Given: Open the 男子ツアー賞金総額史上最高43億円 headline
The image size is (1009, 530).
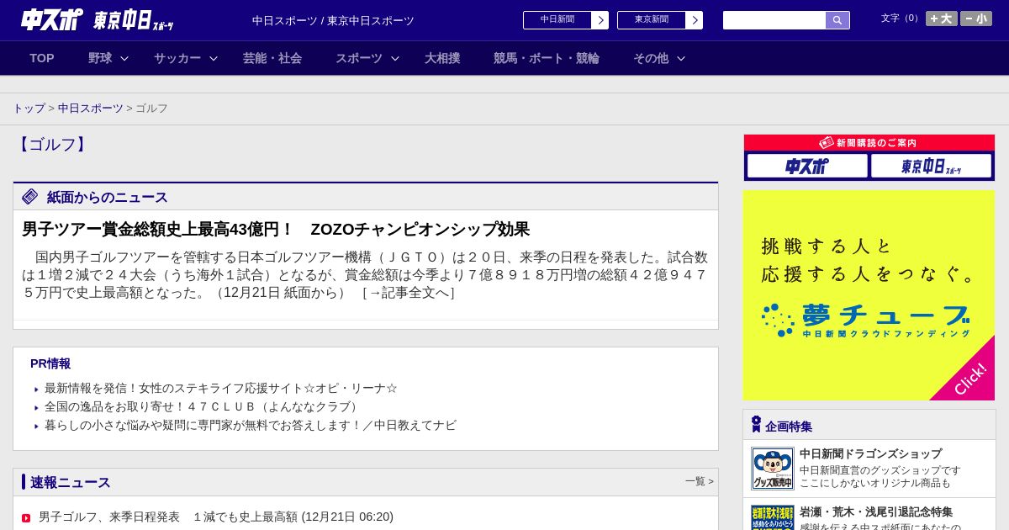Looking at the screenshot, I should [x=276, y=229].
